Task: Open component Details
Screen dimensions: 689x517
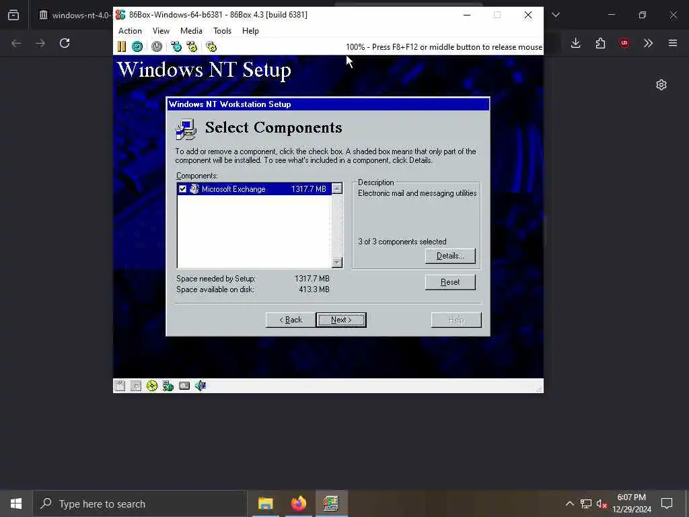Action: tap(450, 256)
